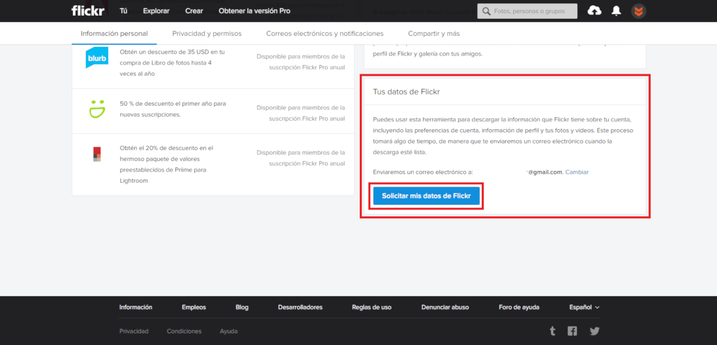Screen dimensions: 717x345
Task: Click the 20% Priime Lightroom offer text
Action: (x=166, y=164)
